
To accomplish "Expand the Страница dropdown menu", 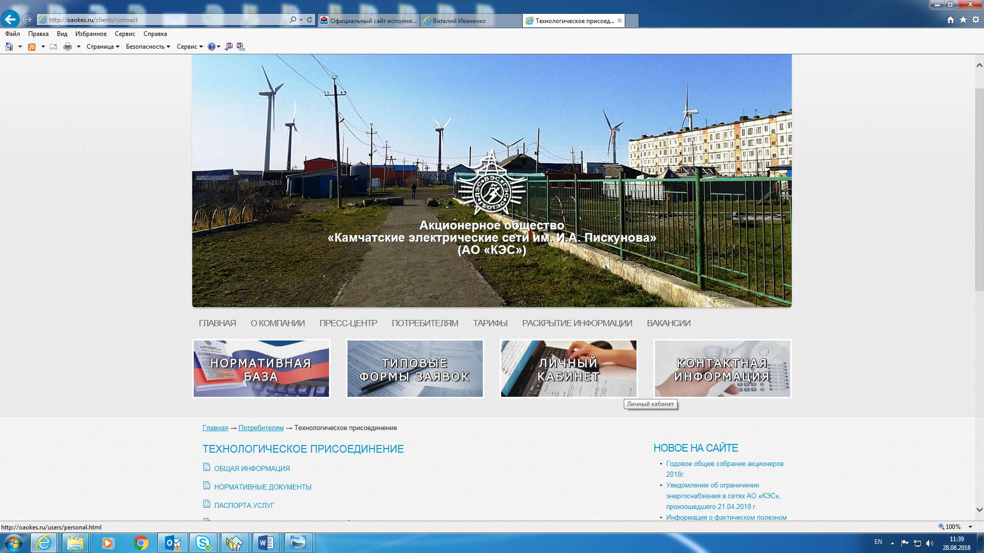I will pos(102,47).
